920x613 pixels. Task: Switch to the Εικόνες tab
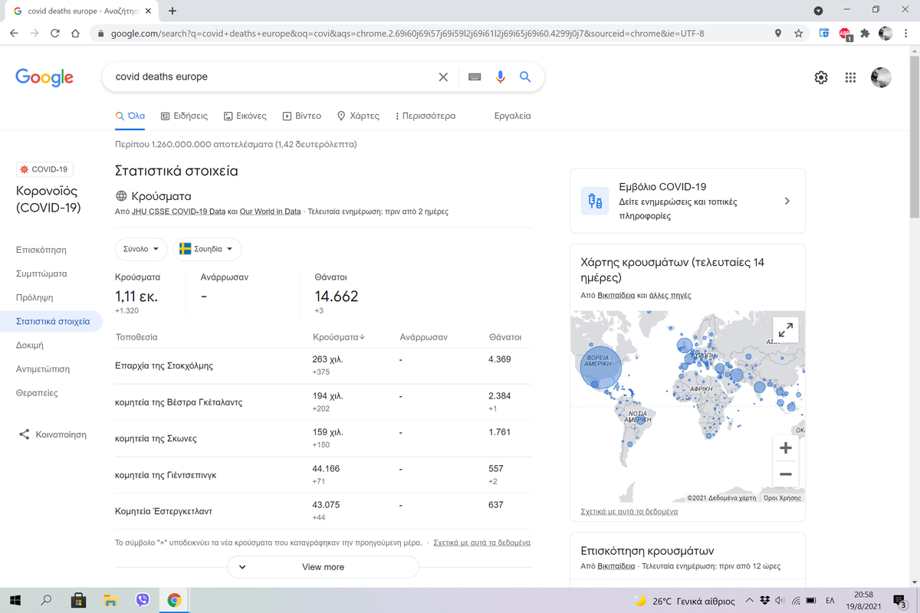point(245,116)
